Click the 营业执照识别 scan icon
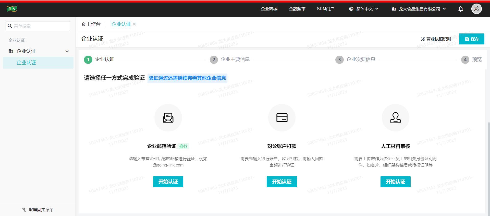Image resolution: width=490 pixels, height=216 pixels. click(x=423, y=39)
